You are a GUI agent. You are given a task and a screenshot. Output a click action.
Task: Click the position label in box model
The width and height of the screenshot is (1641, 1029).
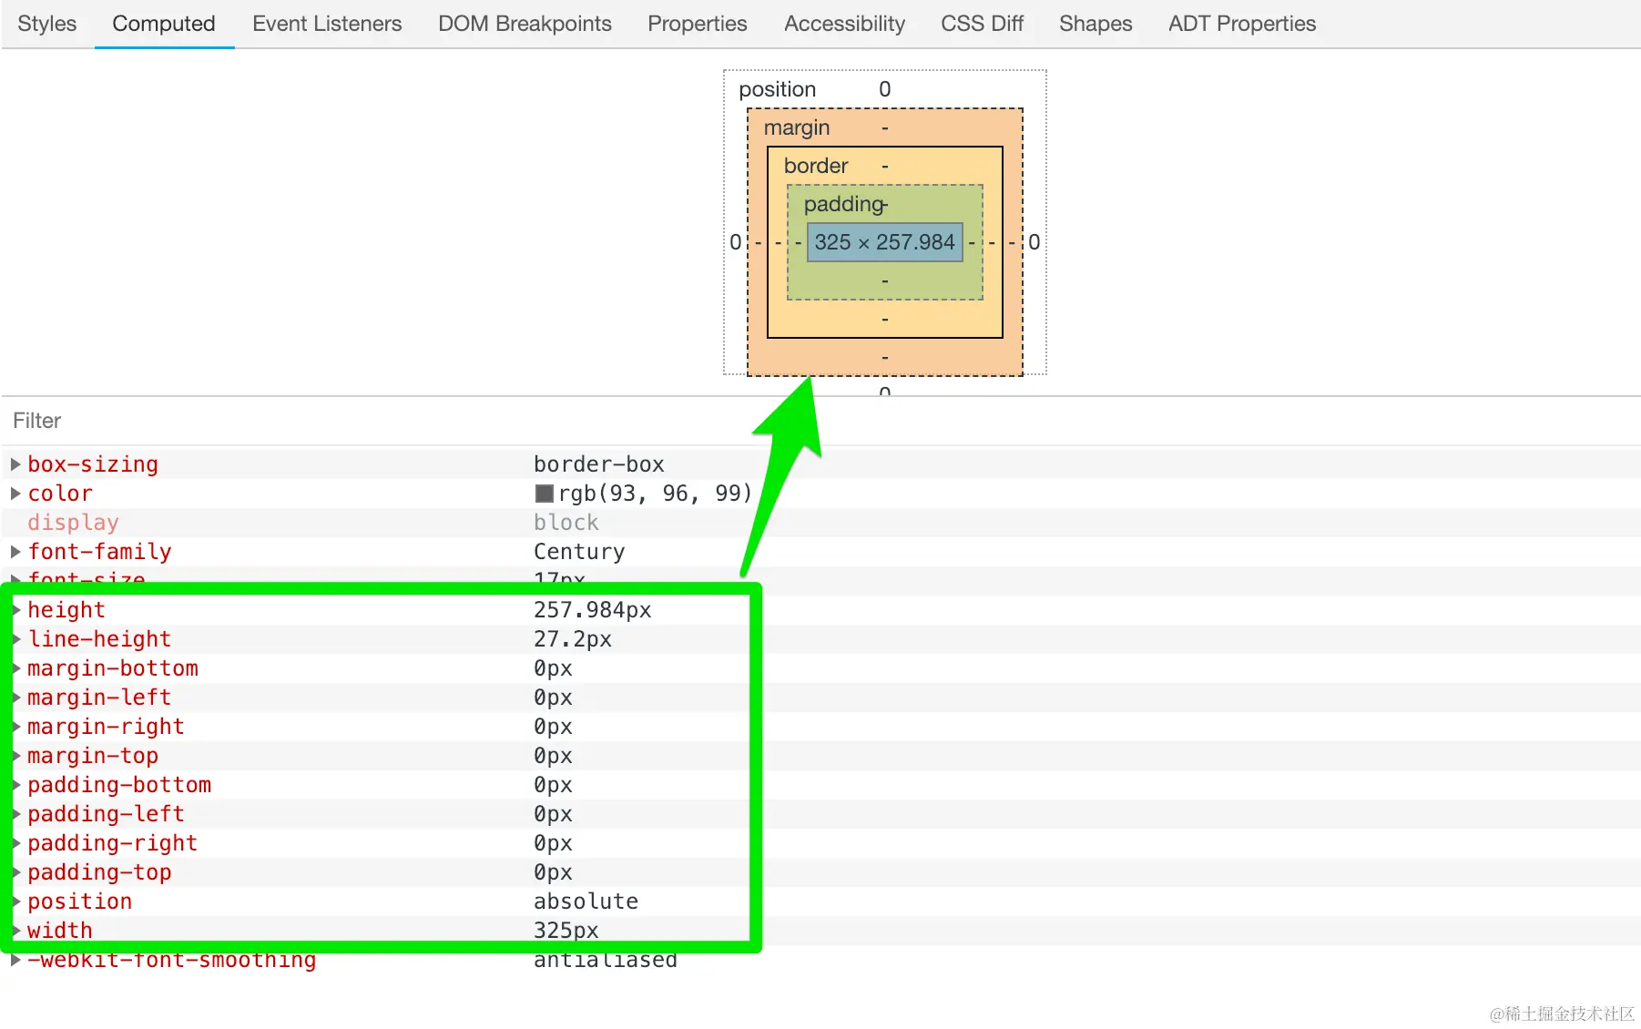pos(778,89)
